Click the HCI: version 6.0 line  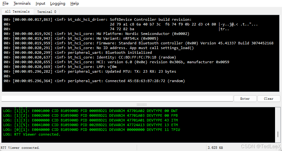116,62
